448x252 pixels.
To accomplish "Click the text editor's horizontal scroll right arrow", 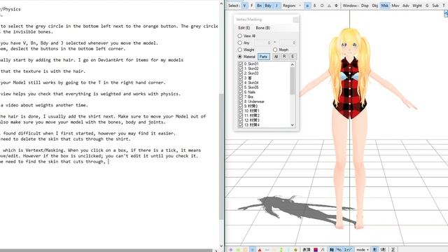I will [216, 251].
